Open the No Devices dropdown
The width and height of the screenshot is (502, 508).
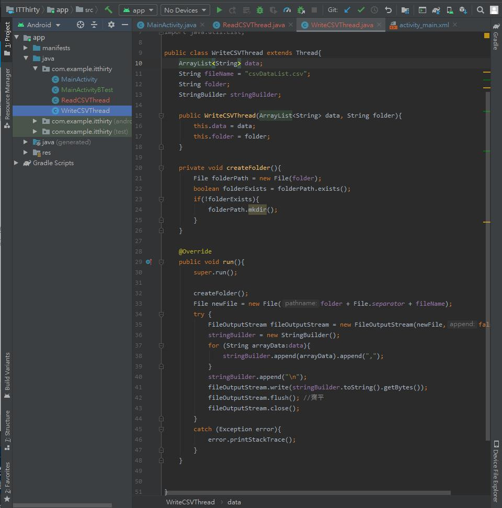[186, 10]
